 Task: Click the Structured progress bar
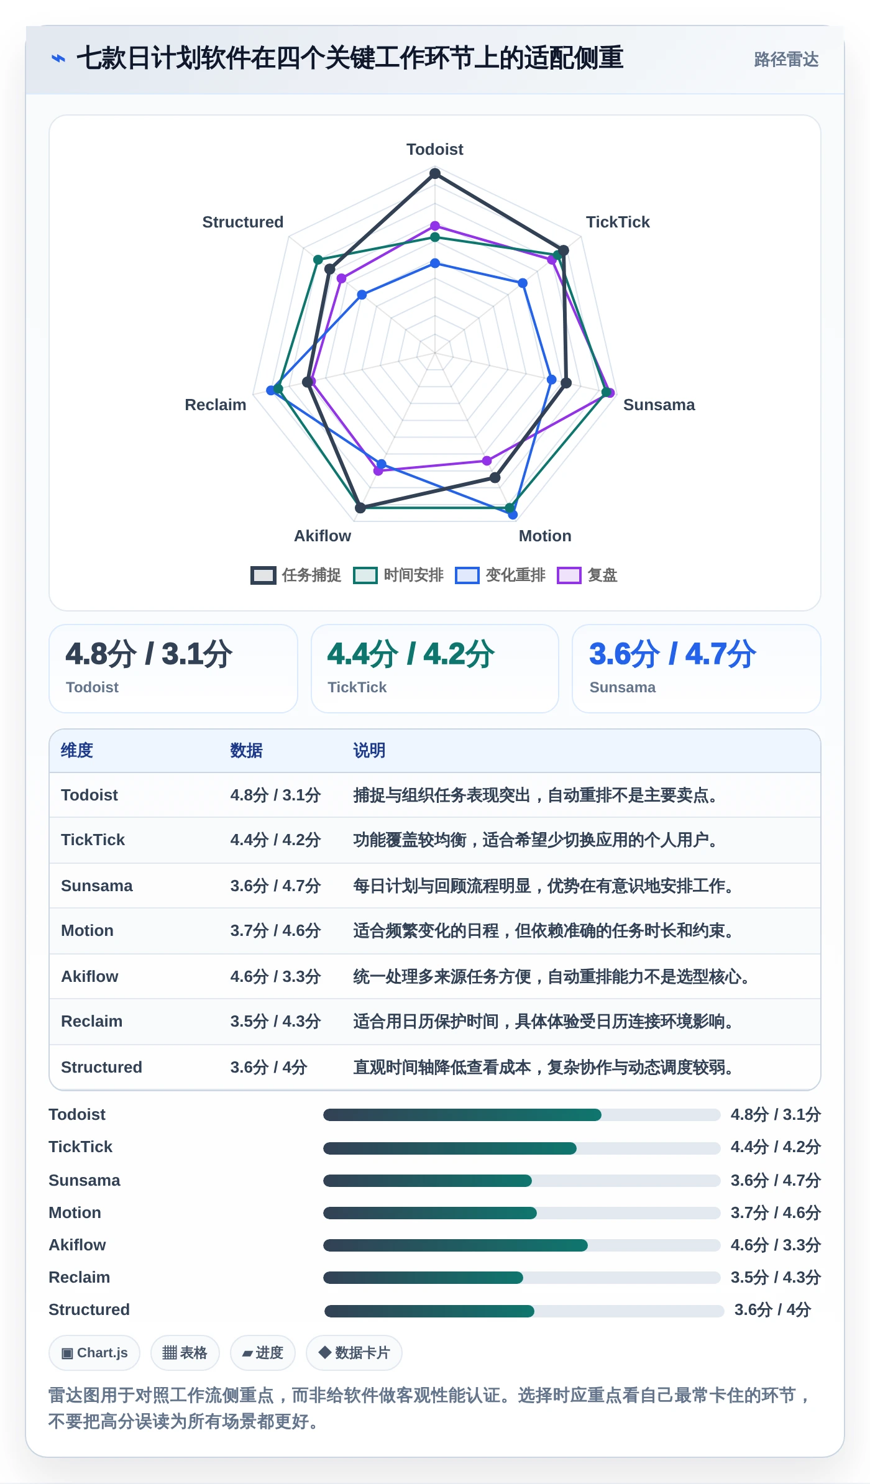pyautogui.click(x=524, y=1311)
